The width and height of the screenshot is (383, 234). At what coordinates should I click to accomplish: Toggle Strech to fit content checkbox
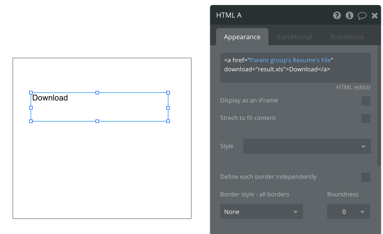(x=366, y=119)
